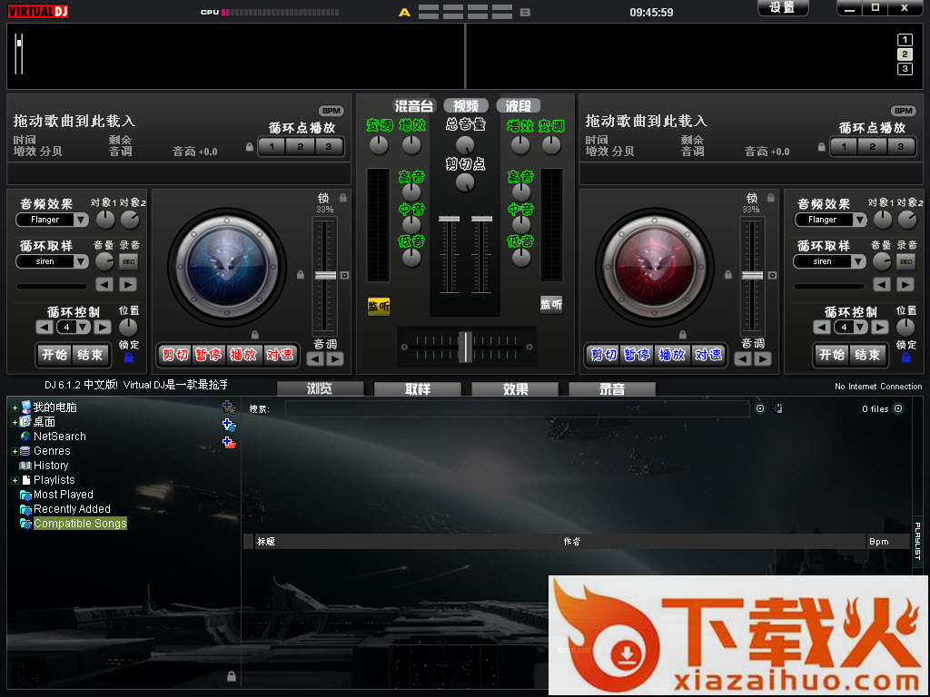Sync left deck with 对速 button
The height and width of the screenshot is (697, 930).
click(x=280, y=355)
